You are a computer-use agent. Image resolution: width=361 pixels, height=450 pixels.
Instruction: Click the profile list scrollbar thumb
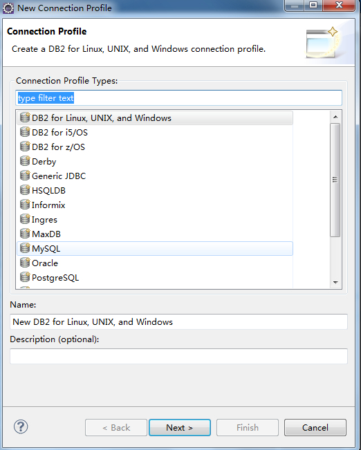pyautogui.click(x=335, y=180)
